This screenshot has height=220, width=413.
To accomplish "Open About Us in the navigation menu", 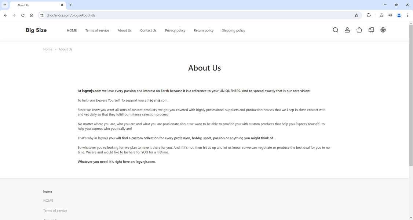I will click(x=124, y=30).
